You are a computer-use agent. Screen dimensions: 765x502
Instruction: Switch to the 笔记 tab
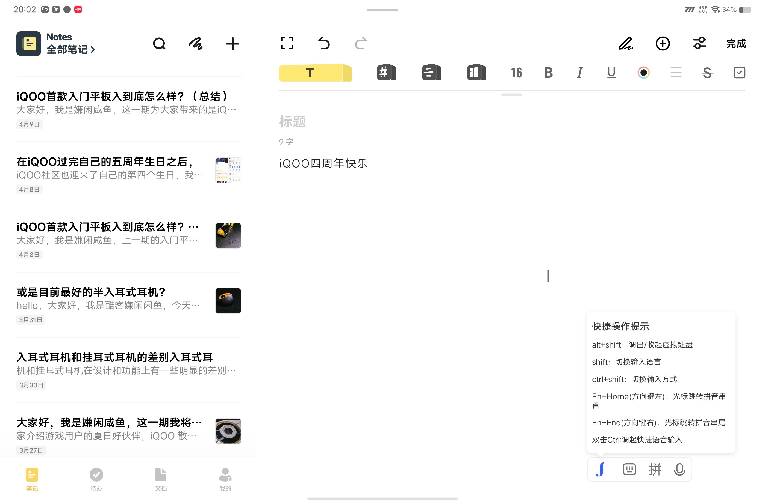pyautogui.click(x=32, y=480)
